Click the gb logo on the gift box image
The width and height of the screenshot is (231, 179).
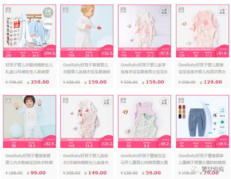tap(8, 10)
